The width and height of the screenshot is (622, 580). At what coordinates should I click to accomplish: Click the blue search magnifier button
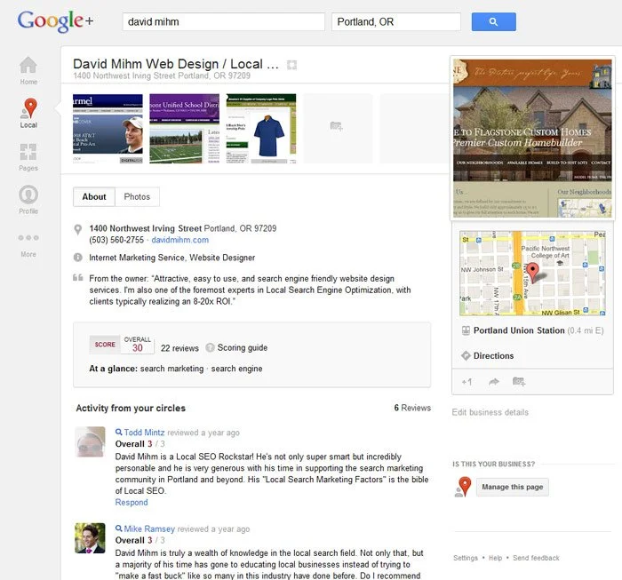[x=493, y=22]
